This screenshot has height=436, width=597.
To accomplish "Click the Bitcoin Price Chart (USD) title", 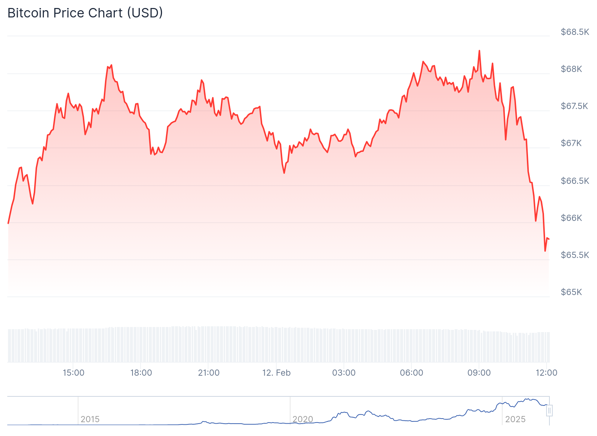I will (85, 13).
